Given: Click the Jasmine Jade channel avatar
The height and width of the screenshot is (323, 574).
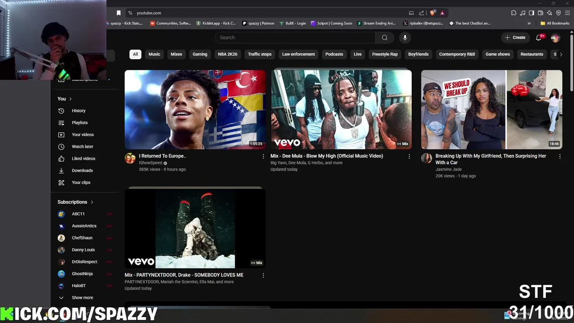Looking at the screenshot, I should [x=426, y=158].
